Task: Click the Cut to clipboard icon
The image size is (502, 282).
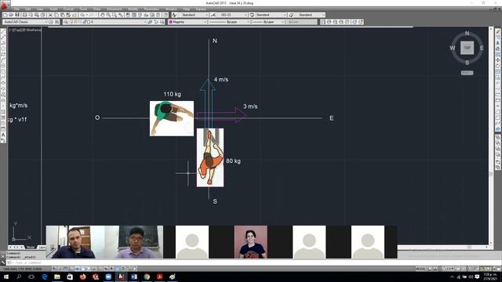Action: [50, 15]
